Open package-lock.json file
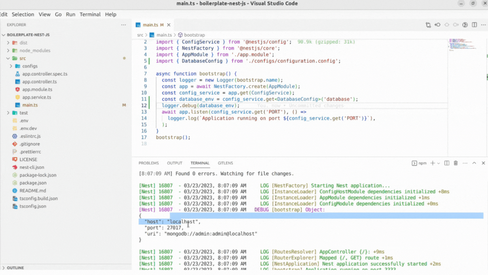 (38, 175)
